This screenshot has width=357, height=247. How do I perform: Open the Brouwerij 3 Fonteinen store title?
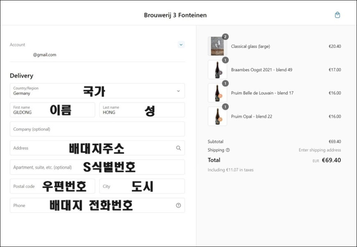pos(175,15)
